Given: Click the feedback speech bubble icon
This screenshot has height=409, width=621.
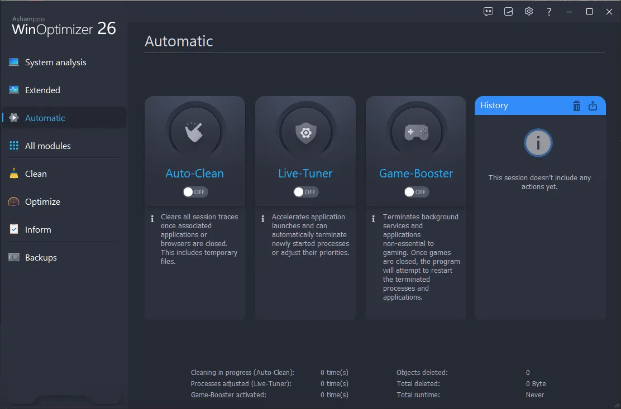Looking at the screenshot, I should coord(488,11).
